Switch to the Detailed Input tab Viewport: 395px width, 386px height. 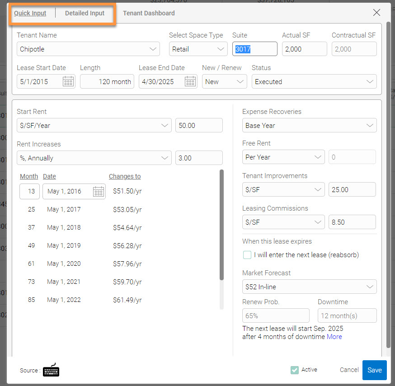(x=85, y=13)
